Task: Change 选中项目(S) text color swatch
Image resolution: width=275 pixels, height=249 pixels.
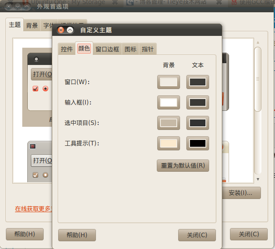Action: tap(198, 123)
